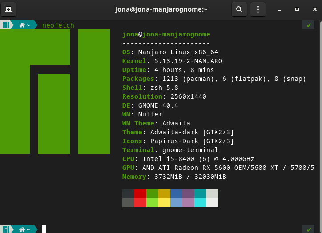322x233 pixels.
Task: Select the Kernel value 5.13.19-2-MANJARO
Action: 188,61
